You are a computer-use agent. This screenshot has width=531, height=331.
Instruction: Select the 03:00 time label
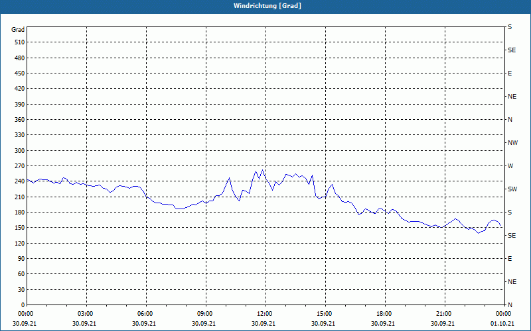[86, 314]
